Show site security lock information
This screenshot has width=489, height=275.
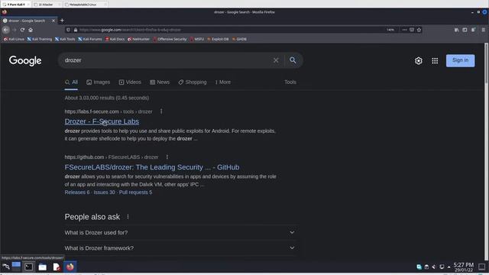(76, 30)
